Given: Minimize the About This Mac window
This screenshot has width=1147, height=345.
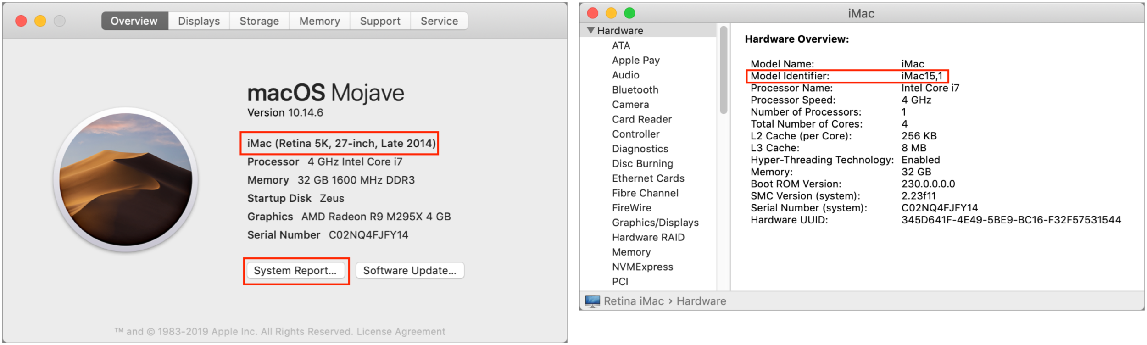Looking at the screenshot, I should (x=40, y=21).
